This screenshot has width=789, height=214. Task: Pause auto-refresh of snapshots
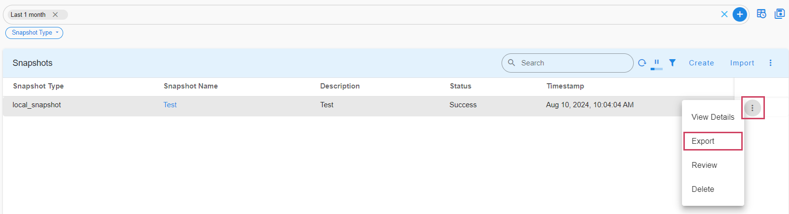coord(656,63)
